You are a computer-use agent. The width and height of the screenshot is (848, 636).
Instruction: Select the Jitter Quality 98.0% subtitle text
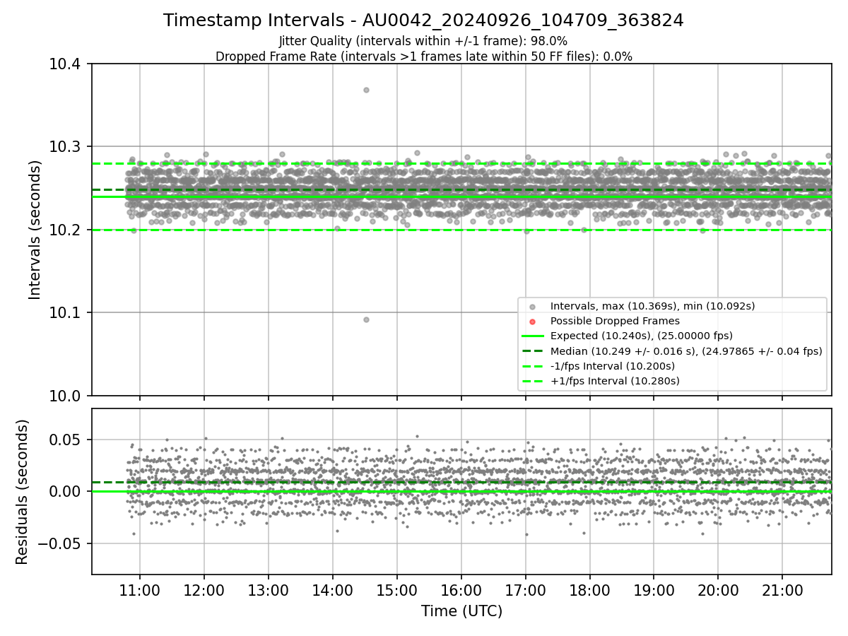423,41
